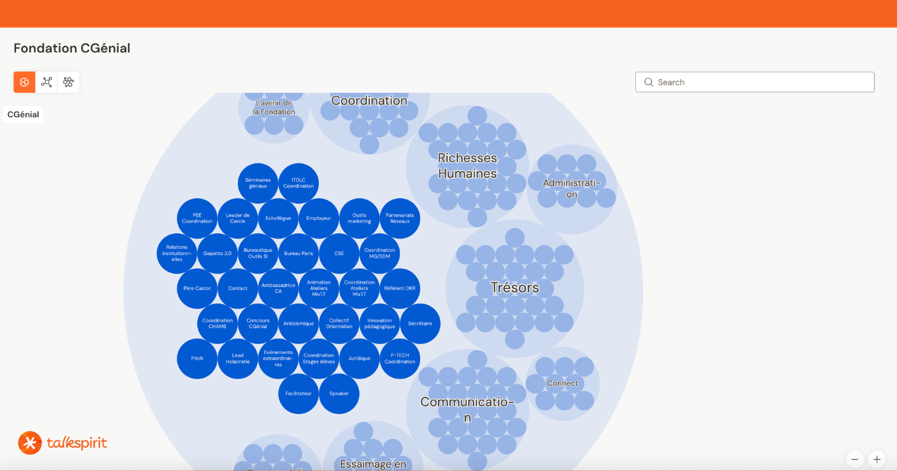Select the Outils marketing role

359,219
